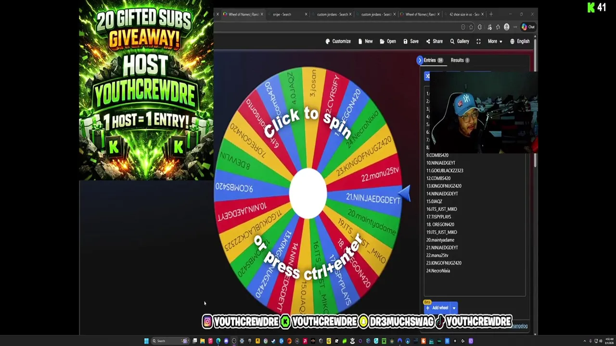Click the 9.COMBS420 slice on the wheel
Screen dimensions: 616x346
[234, 187]
